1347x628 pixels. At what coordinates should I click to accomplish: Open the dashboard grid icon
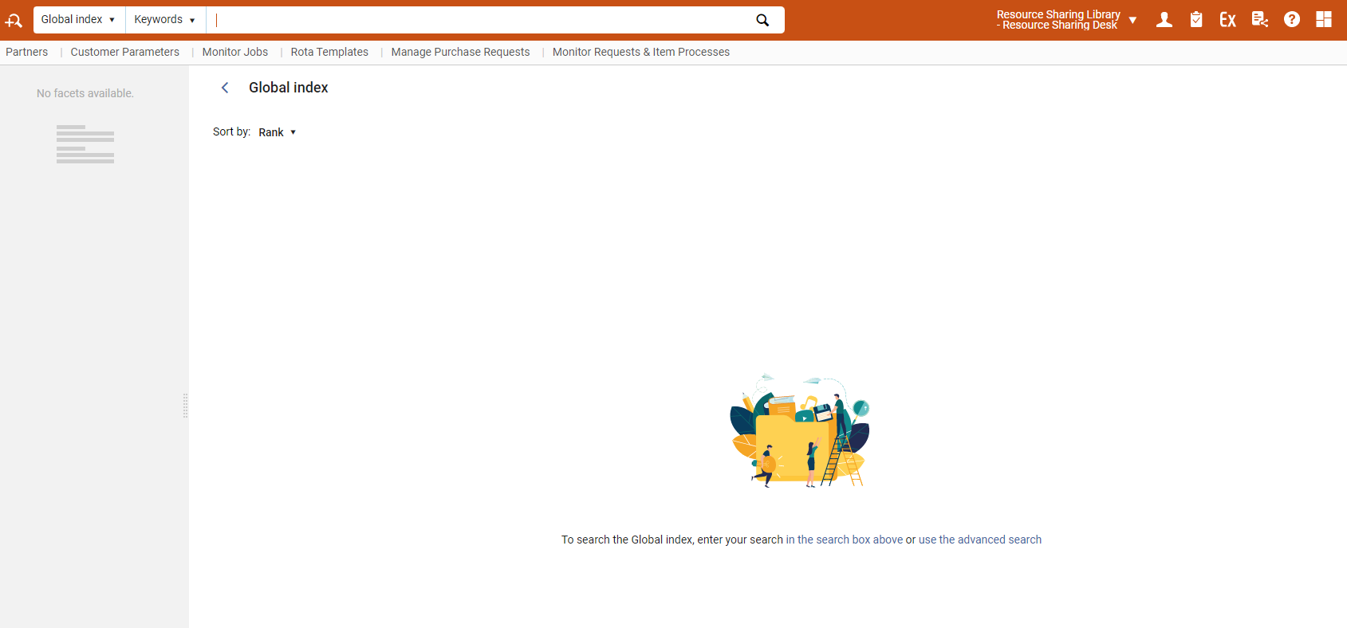click(1324, 20)
